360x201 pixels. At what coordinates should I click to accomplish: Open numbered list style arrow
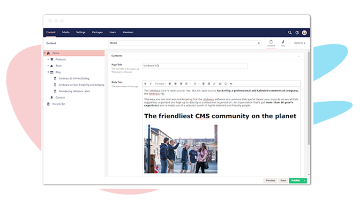(x=199, y=84)
